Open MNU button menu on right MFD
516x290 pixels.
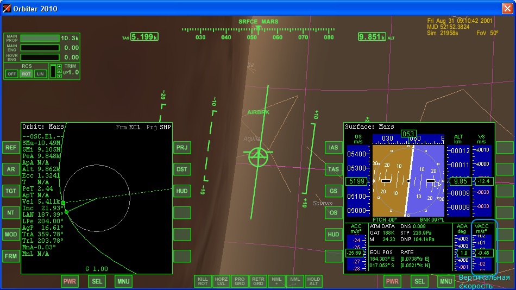click(446, 281)
